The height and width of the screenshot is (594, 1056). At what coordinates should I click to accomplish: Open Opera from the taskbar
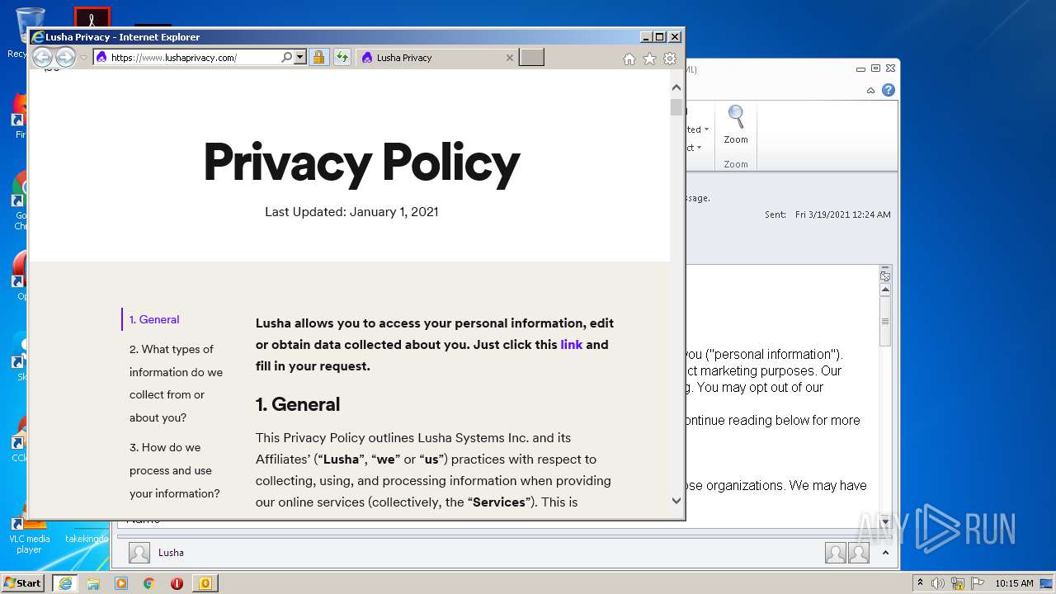(177, 583)
